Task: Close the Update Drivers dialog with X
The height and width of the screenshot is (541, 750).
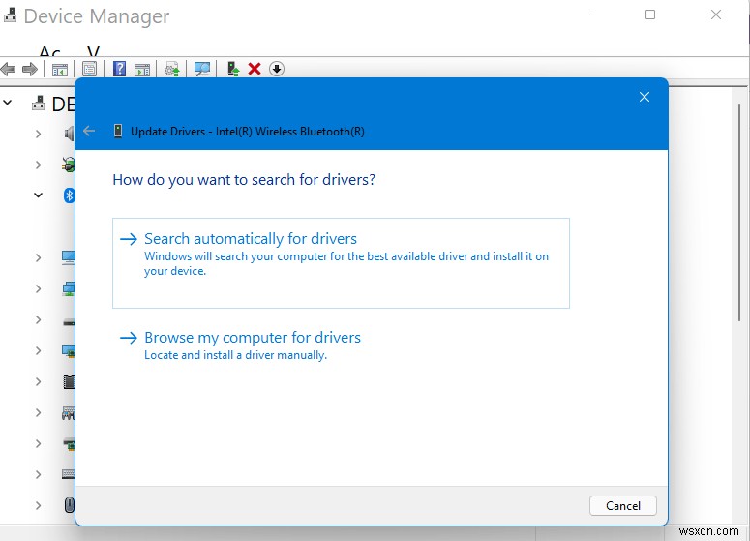Action: pyautogui.click(x=645, y=97)
